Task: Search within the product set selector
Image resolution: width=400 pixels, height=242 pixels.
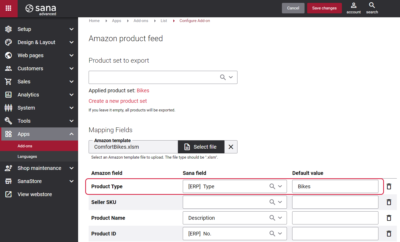Action: (223, 77)
